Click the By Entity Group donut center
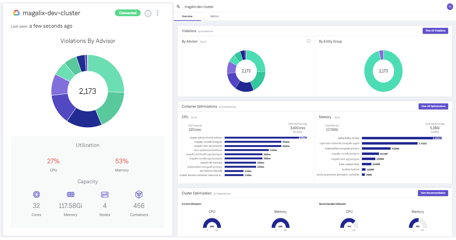The height and width of the screenshot is (240, 456). [x=383, y=71]
